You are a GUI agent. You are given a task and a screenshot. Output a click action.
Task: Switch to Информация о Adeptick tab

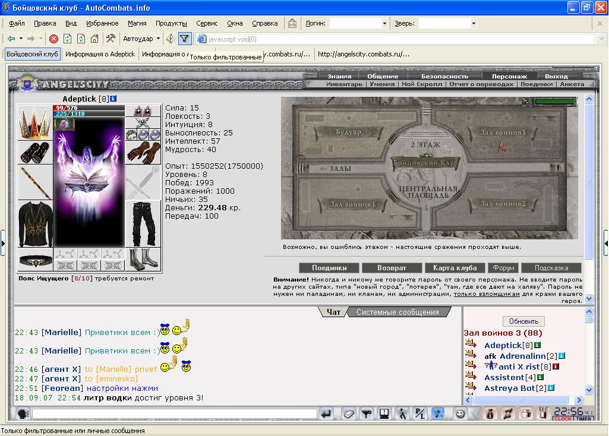click(x=100, y=54)
